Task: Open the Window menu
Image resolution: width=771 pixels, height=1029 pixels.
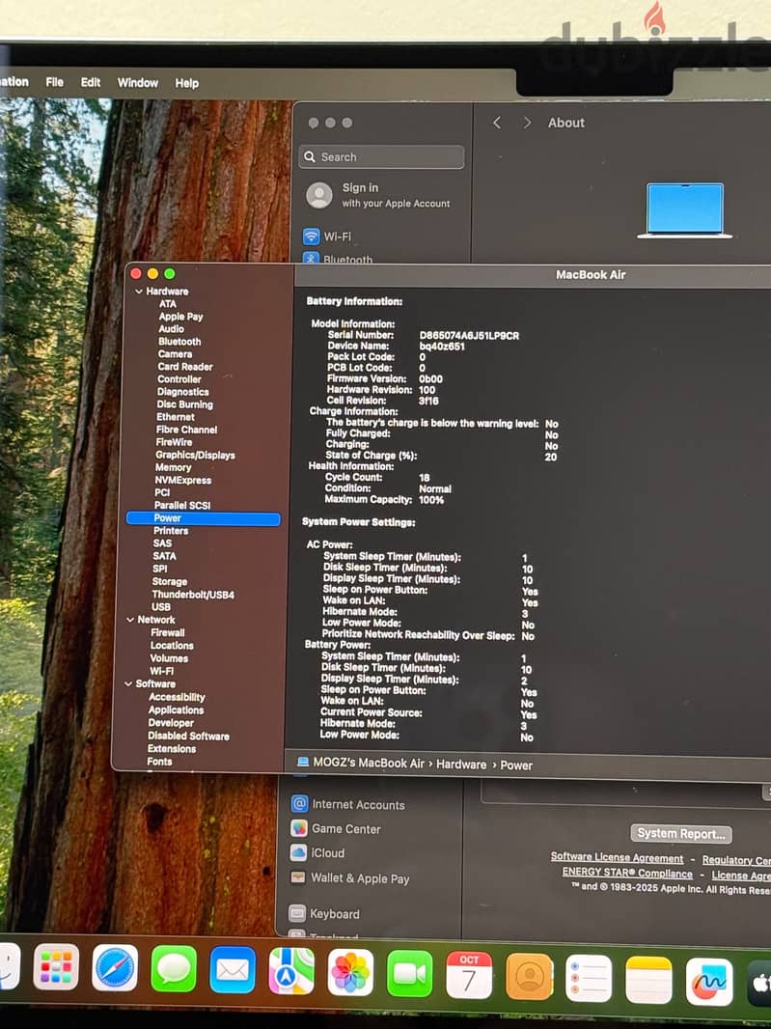Action: coord(138,83)
